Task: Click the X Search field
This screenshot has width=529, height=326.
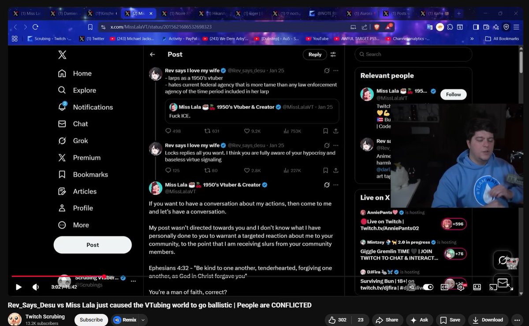Action: (x=413, y=54)
